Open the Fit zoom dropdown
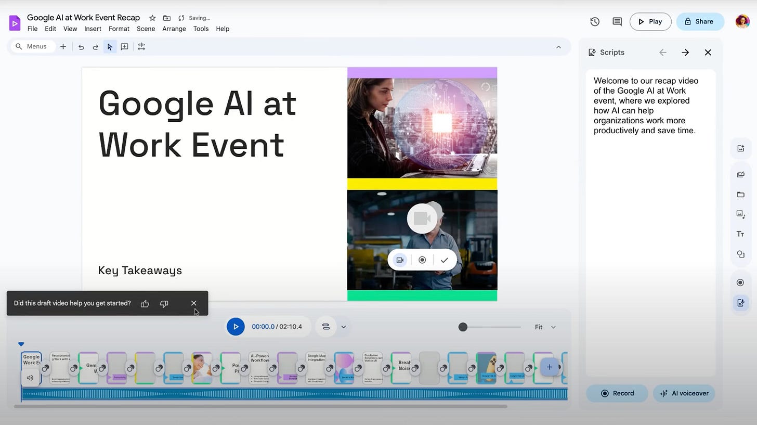 tap(545, 327)
